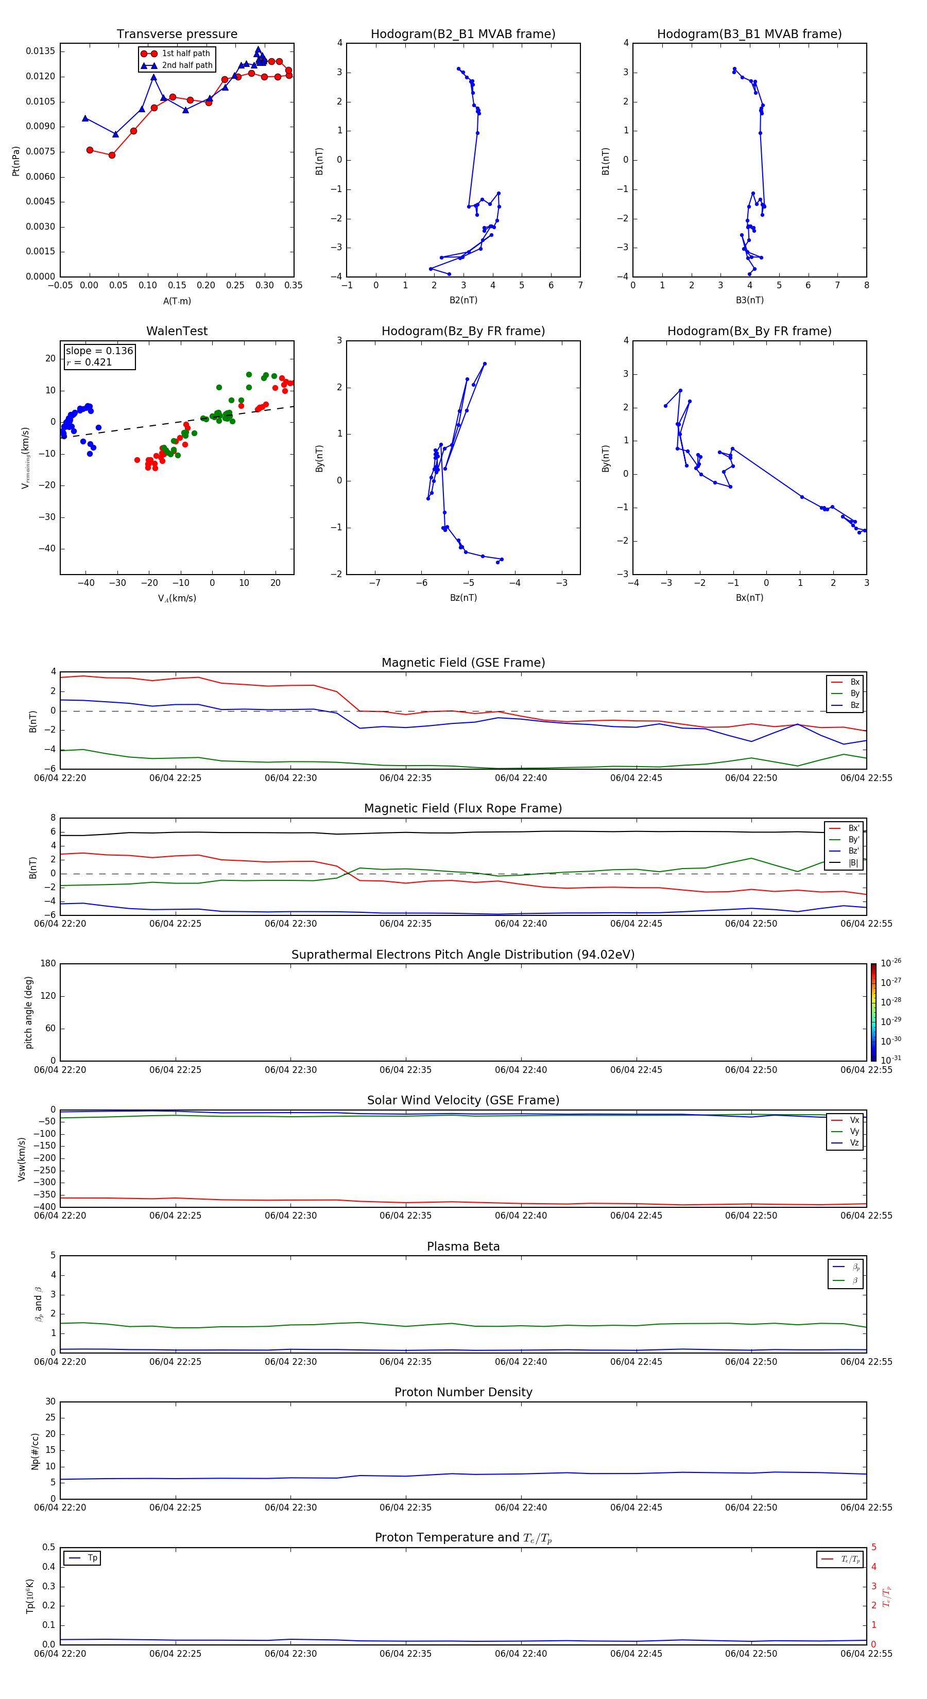Click the Tp legend in proton temperature panel

(82, 1558)
